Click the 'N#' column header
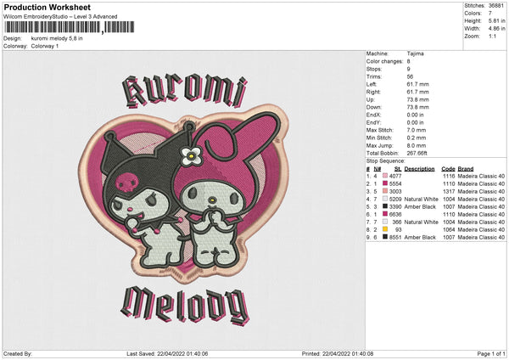The image size is (509, 360). (x=378, y=169)
